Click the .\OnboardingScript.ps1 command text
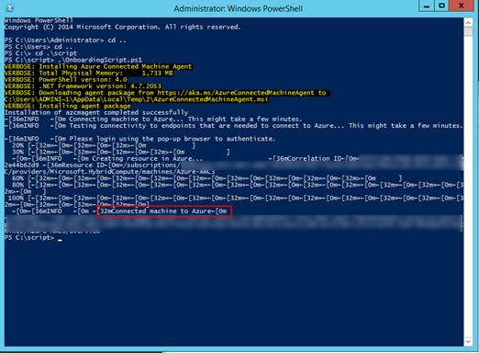479x353 pixels. (x=100, y=60)
